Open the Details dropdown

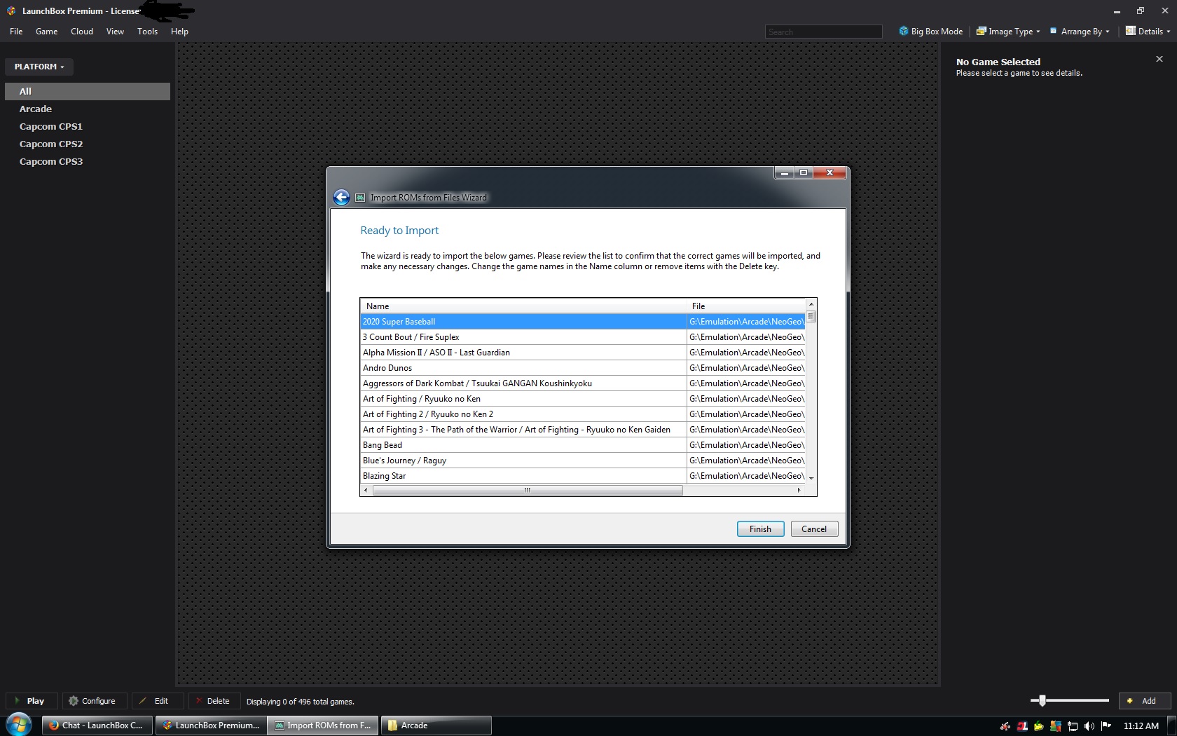(x=1148, y=32)
